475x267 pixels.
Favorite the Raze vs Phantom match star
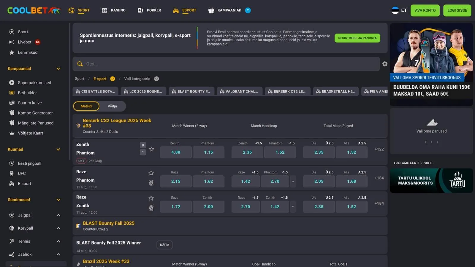[151, 173]
